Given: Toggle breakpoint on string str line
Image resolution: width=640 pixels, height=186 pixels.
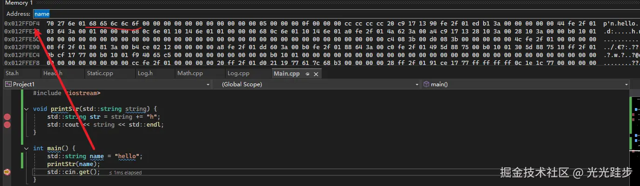Looking at the screenshot, I should click(x=7, y=117).
